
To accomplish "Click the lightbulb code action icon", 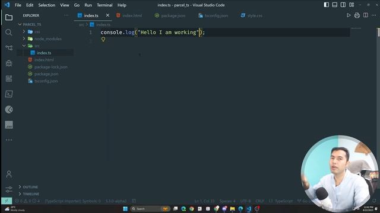I will 103,39.
